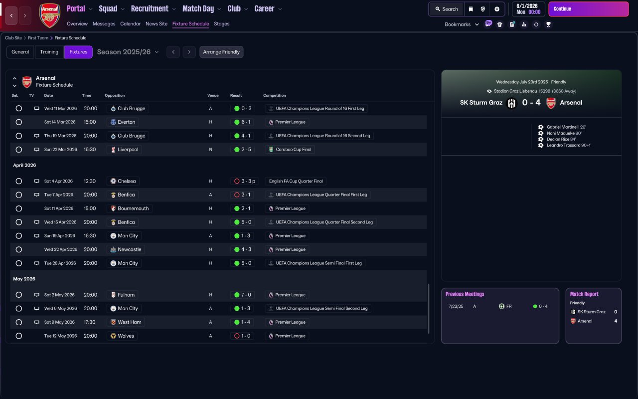This screenshot has height=399, width=638.
Task: Click the fixture list vertical scrollbar
Action: pos(428,309)
